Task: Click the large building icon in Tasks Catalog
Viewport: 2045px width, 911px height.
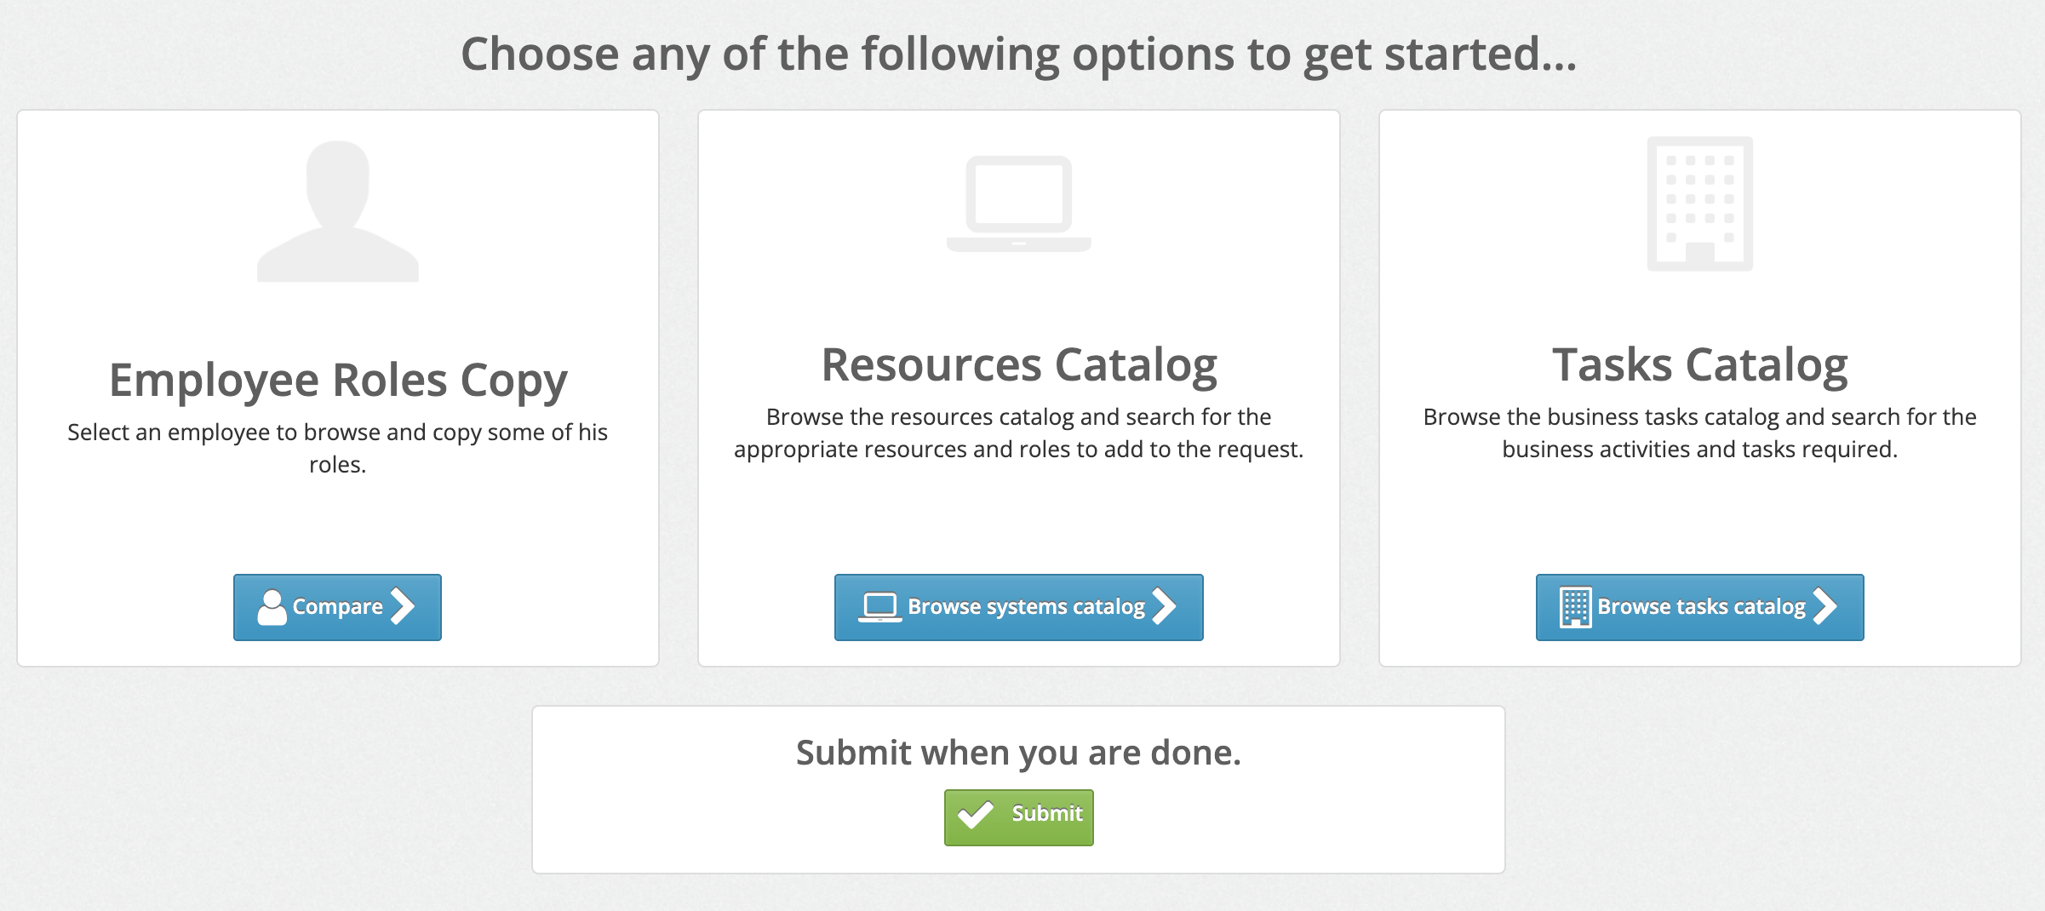Action: 1699,204
